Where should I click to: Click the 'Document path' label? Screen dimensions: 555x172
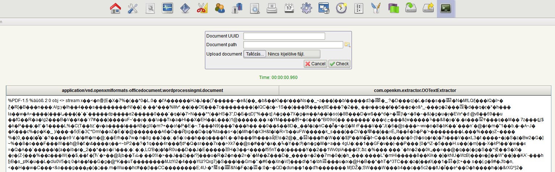[221, 45]
